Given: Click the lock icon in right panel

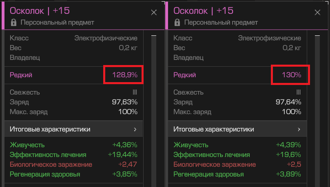Looking at the screenshot, I should point(177,22).
